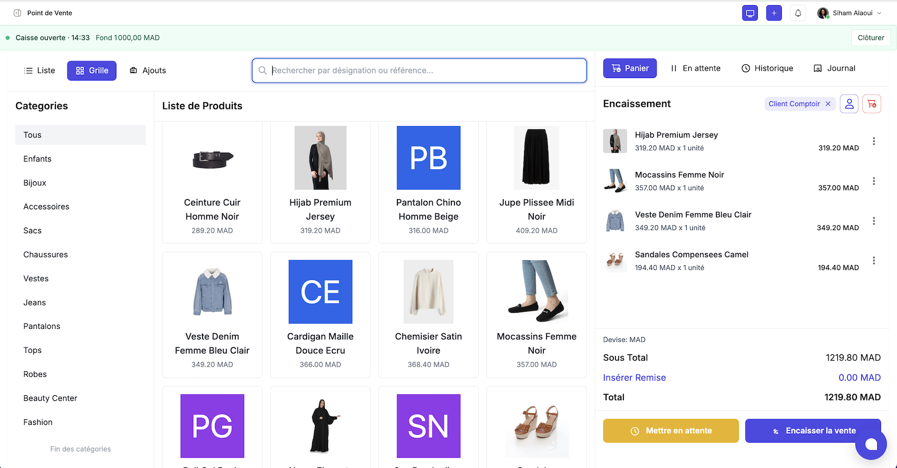Click the select customer icon
Viewport: 897px width, 468px height.
click(x=849, y=104)
